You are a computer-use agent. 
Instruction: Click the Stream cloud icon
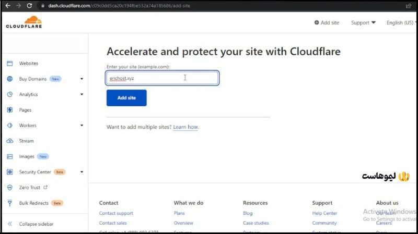click(10, 141)
